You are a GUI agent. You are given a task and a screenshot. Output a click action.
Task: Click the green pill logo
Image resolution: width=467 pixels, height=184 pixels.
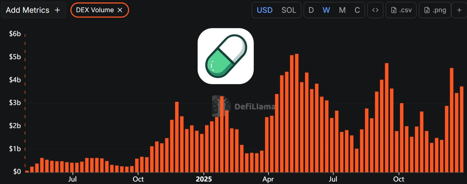pyautogui.click(x=225, y=56)
